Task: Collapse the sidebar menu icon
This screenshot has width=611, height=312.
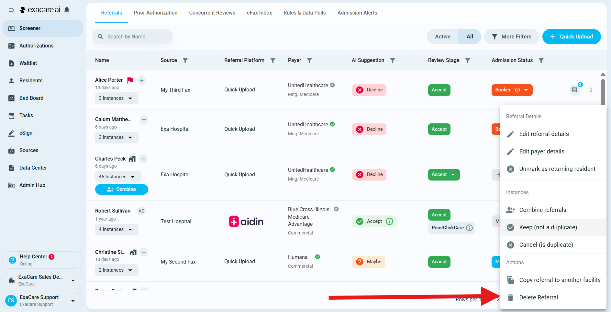Action: tap(12, 10)
